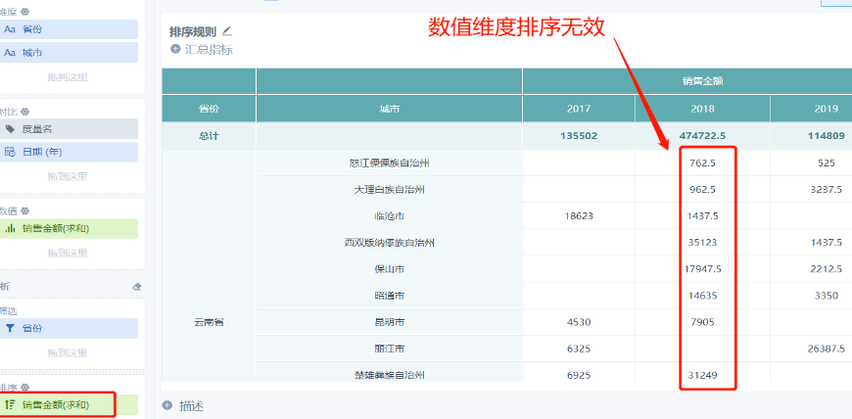Click the total value 114809
Screen dimensions: 852x419
point(826,136)
